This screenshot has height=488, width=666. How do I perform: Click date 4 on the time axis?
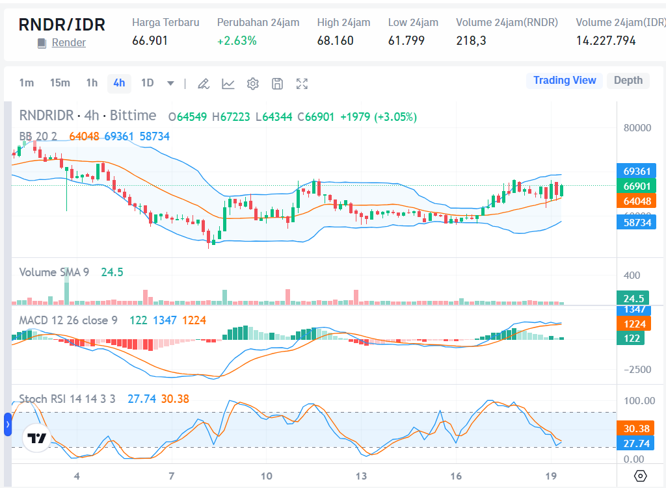[x=77, y=476]
